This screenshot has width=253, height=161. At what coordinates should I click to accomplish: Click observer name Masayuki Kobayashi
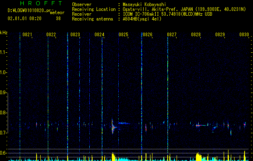[144, 4]
